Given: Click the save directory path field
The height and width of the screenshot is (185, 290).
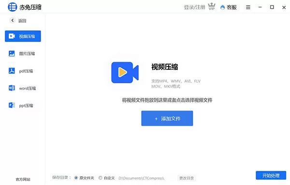Looking at the screenshot, I should (142, 178).
